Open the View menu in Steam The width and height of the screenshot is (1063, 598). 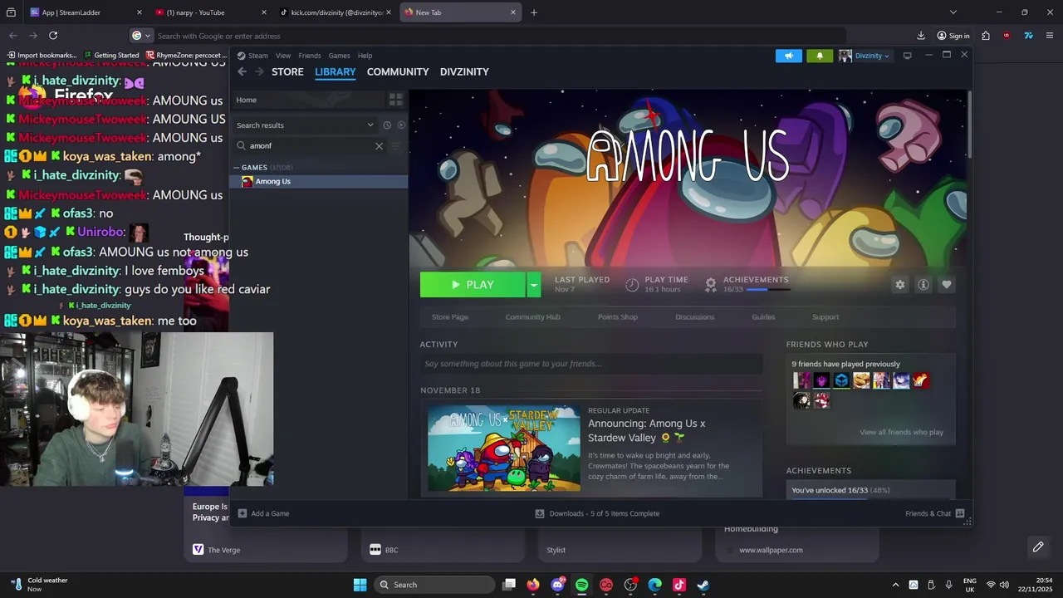pyautogui.click(x=283, y=56)
